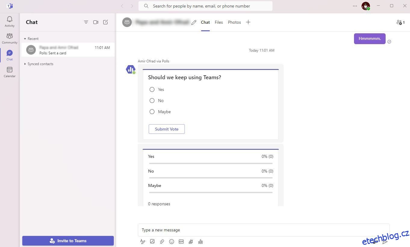Open the Calendar view

click(10, 72)
